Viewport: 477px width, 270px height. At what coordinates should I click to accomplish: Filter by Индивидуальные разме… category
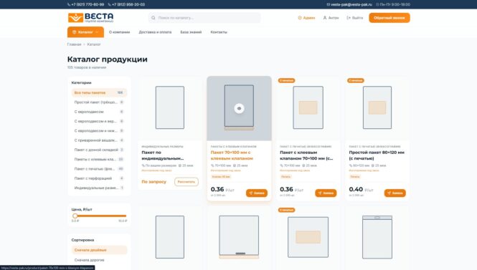pyautogui.click(x=99, y=188)
